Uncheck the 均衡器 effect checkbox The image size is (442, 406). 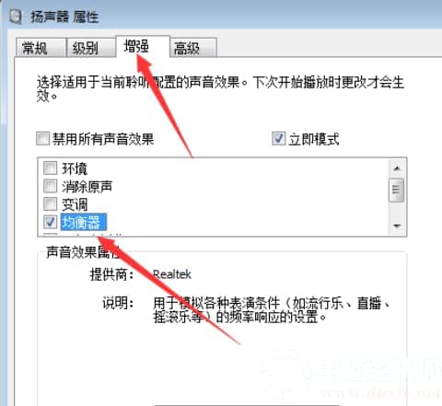pyautogui.click(x=50, y=222)
